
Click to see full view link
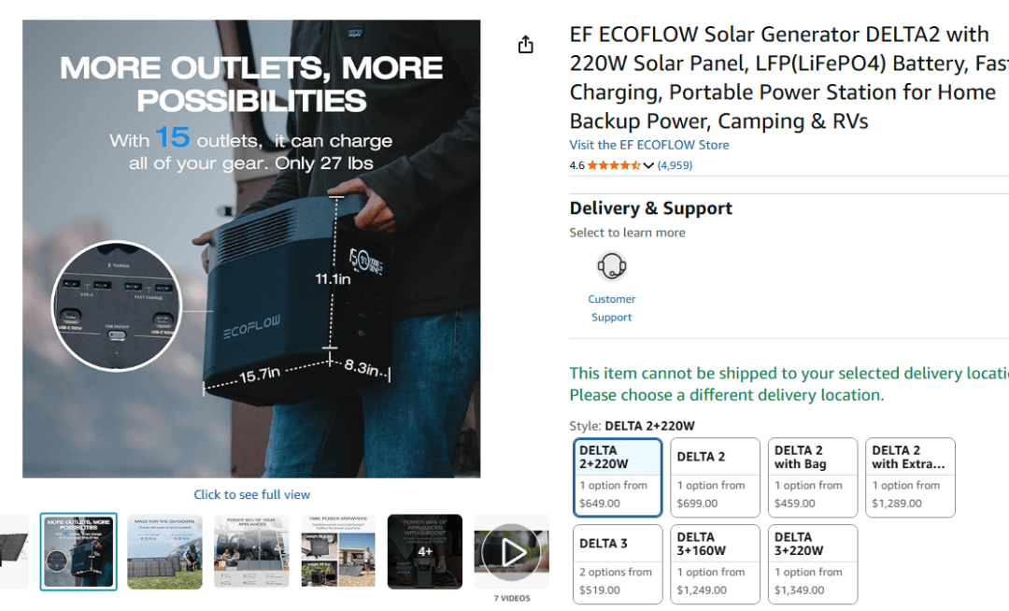pos(251,494)
